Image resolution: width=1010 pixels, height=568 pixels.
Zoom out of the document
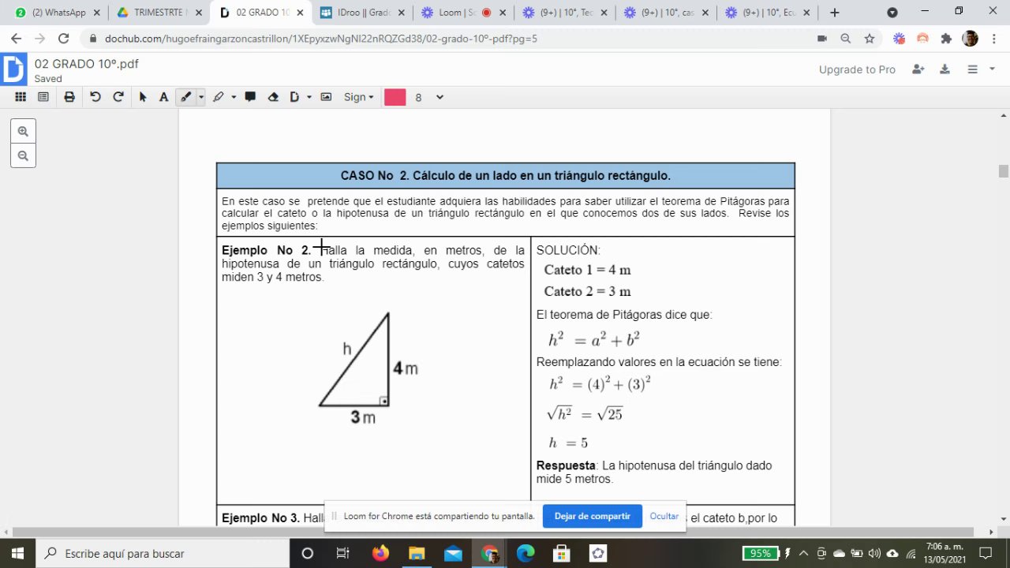coord(23,155)
